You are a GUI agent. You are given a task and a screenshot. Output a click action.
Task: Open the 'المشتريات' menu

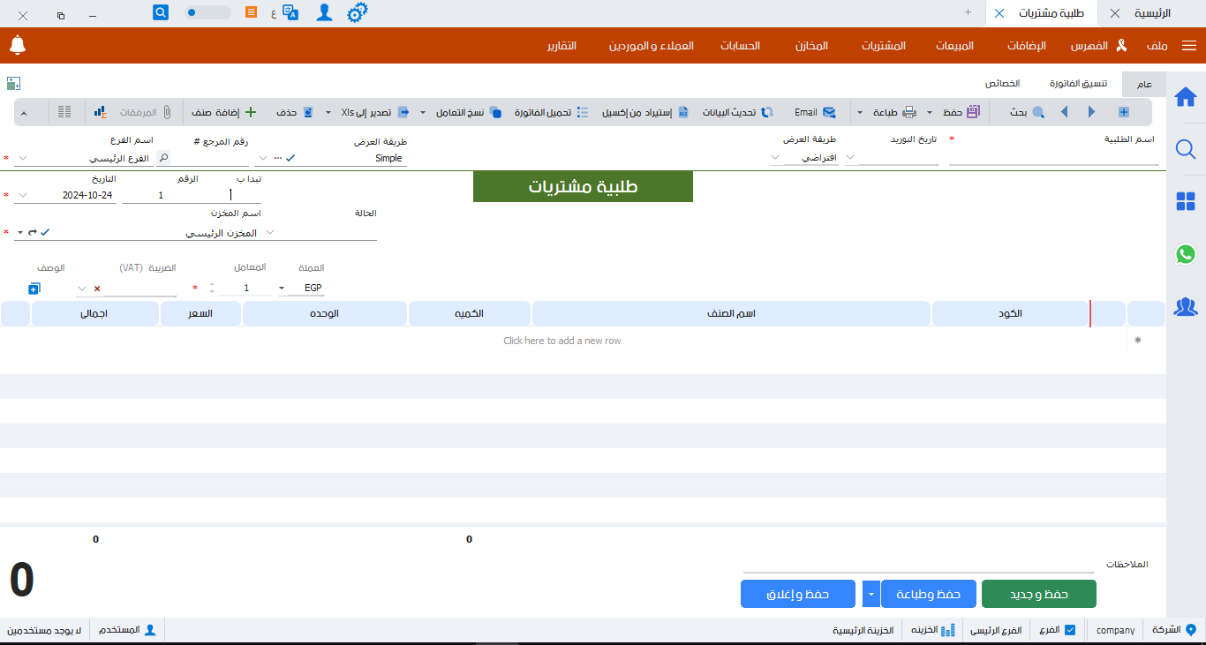(884, 45)
